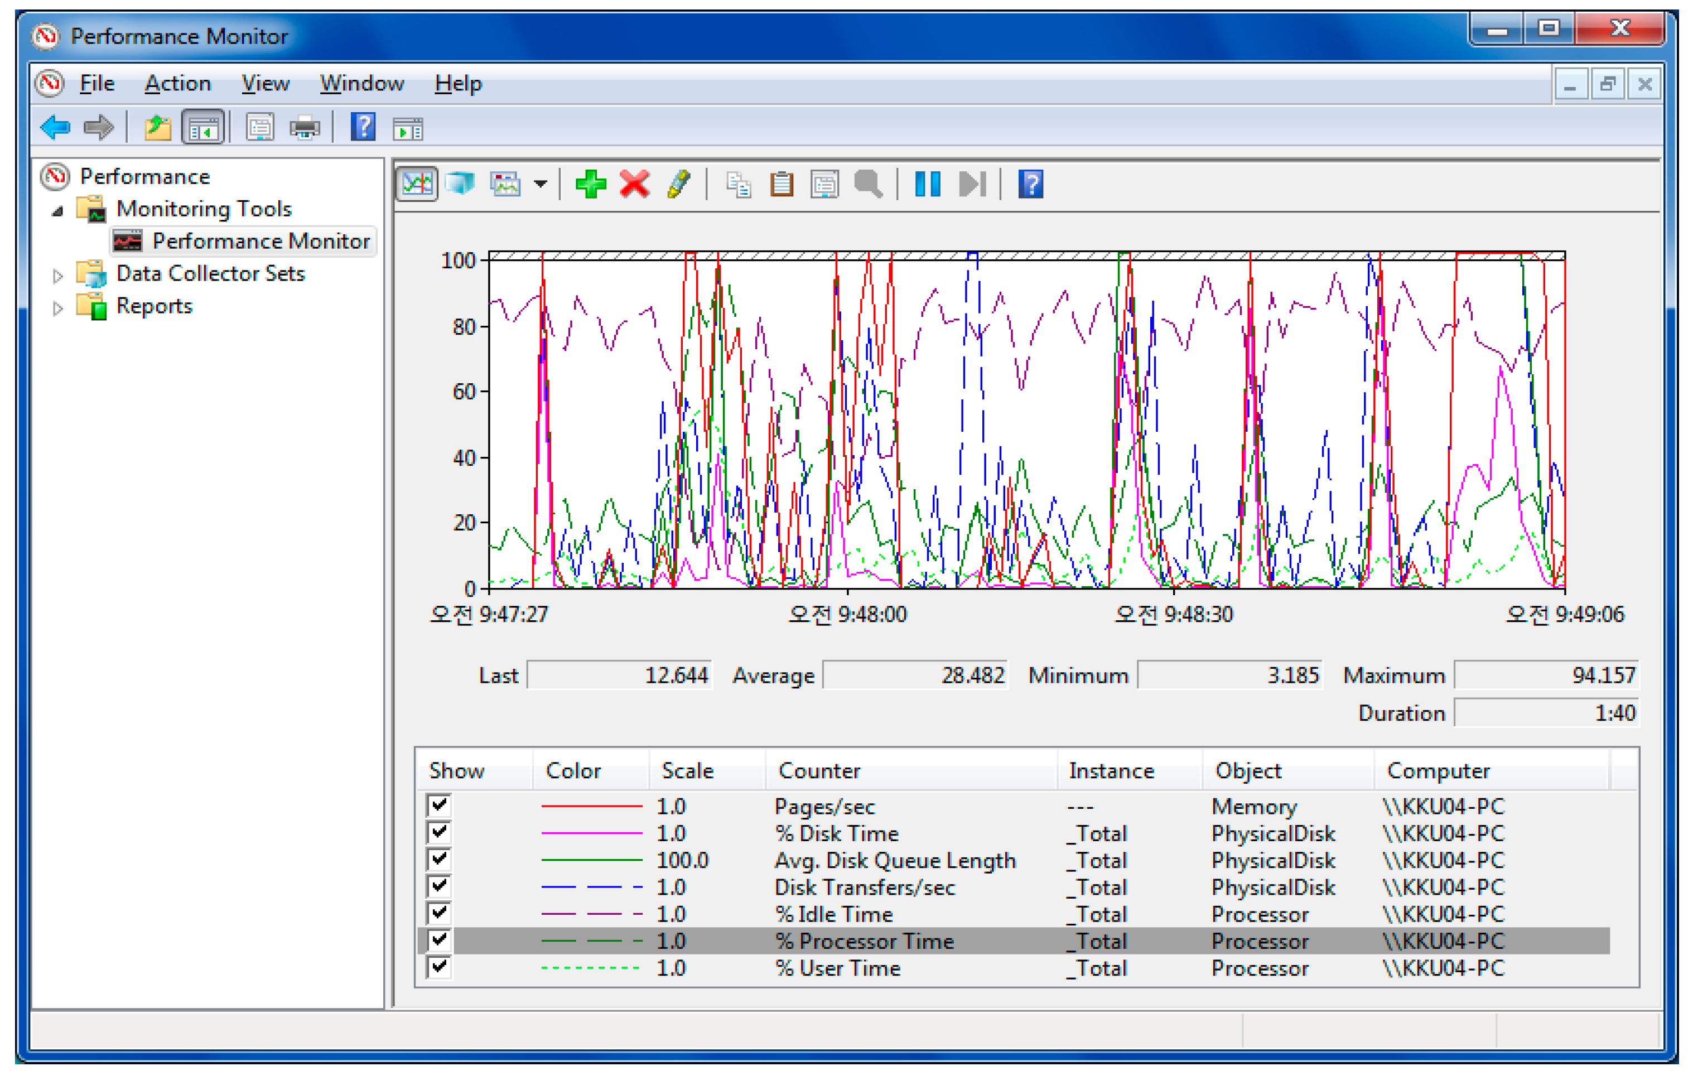The image size is (1693, 1071).
Task: Pause the display with Freeze icon
Action: click(x=928, y=184)
